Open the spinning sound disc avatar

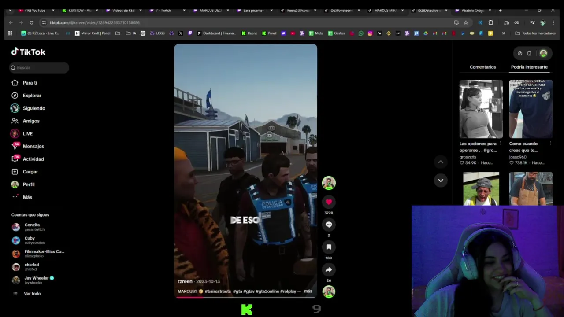[x=329, y=291]
